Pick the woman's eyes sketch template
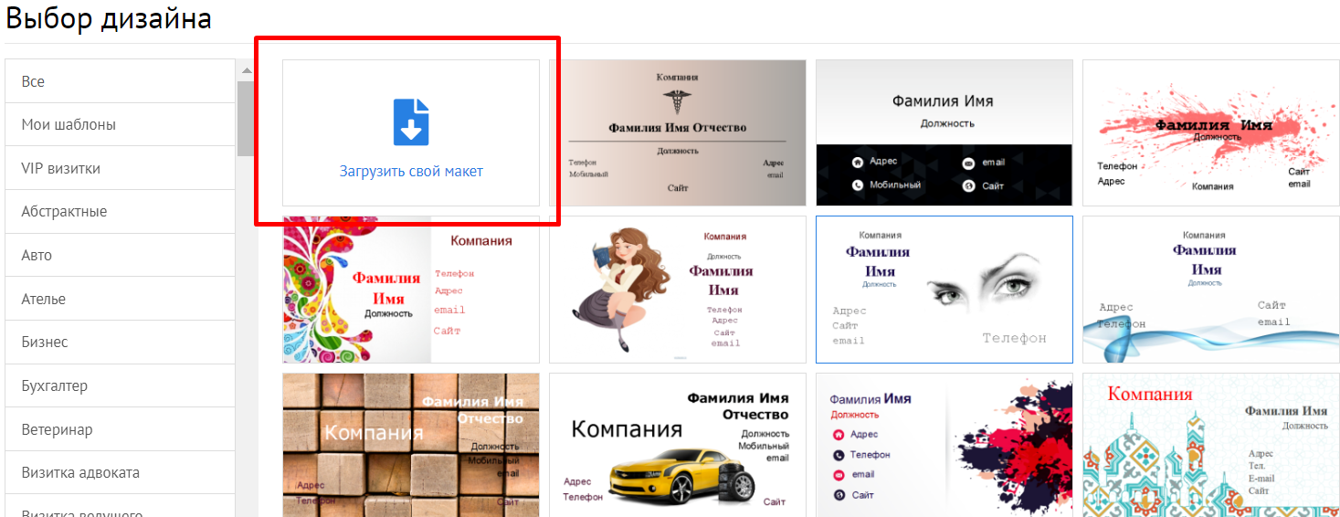This screenshot has height=517, width=1340. (x=944, y=290)
